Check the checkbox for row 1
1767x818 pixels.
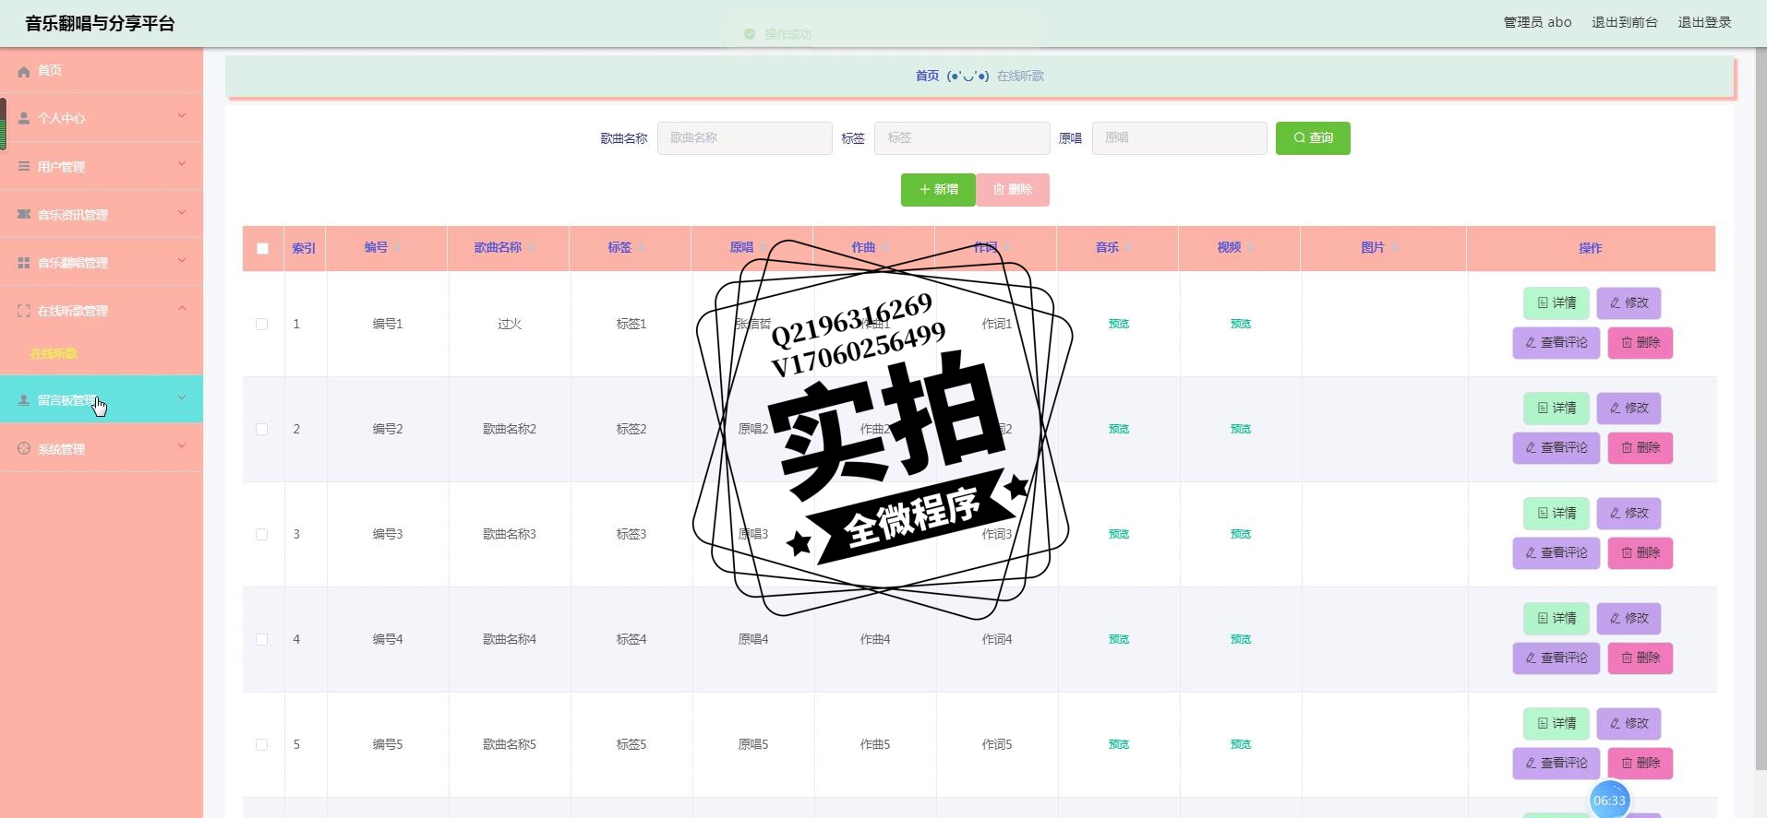click(262, 325)
